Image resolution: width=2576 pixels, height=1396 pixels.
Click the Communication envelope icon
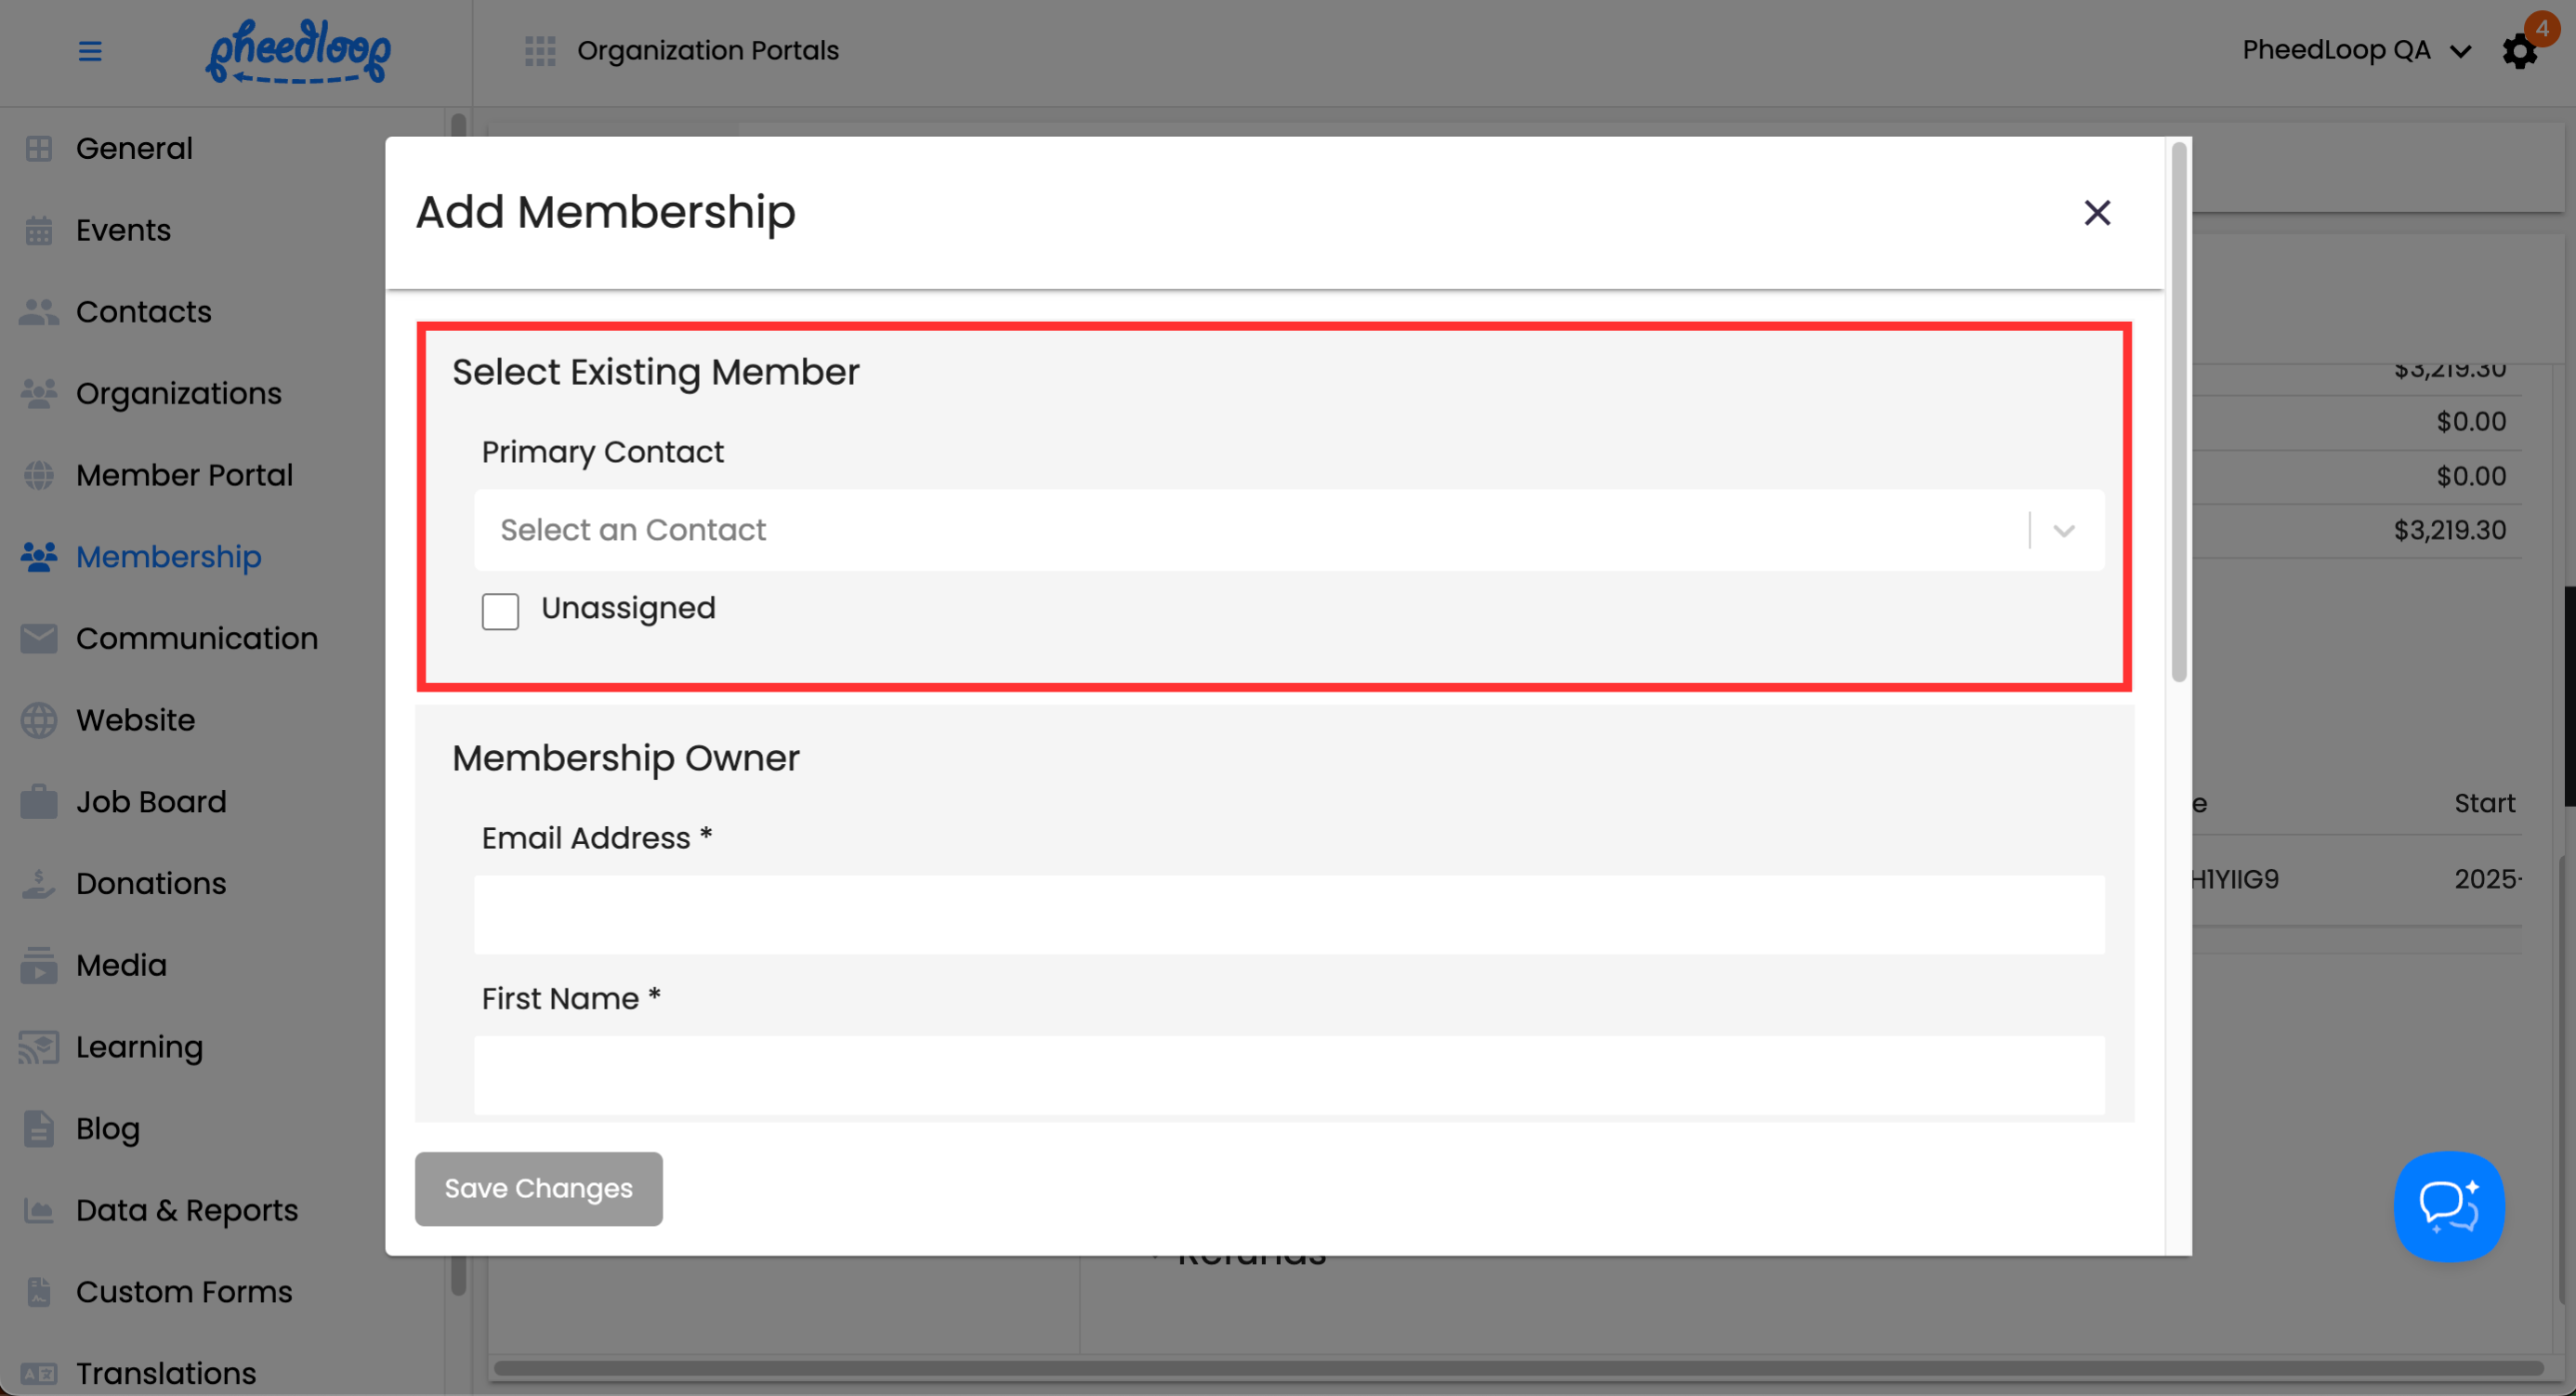point(39,638)
